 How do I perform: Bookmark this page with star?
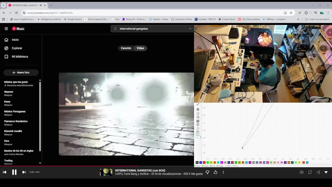pos(291,13)
